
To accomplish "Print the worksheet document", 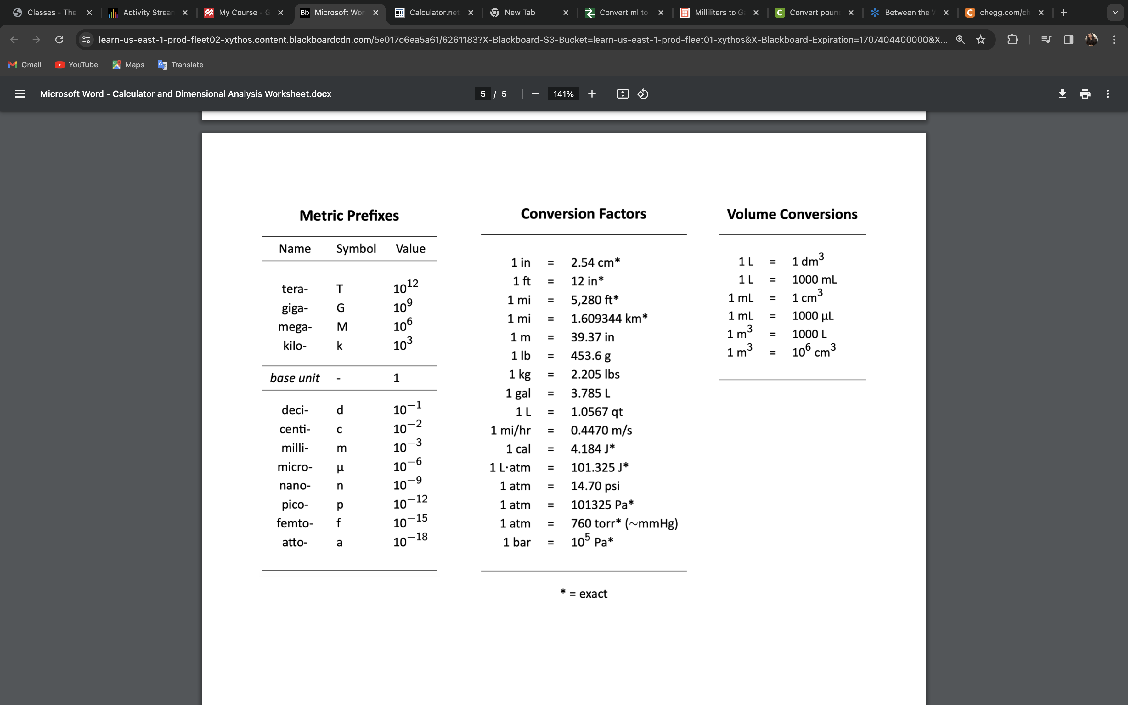I will (x=1085, y=94).
